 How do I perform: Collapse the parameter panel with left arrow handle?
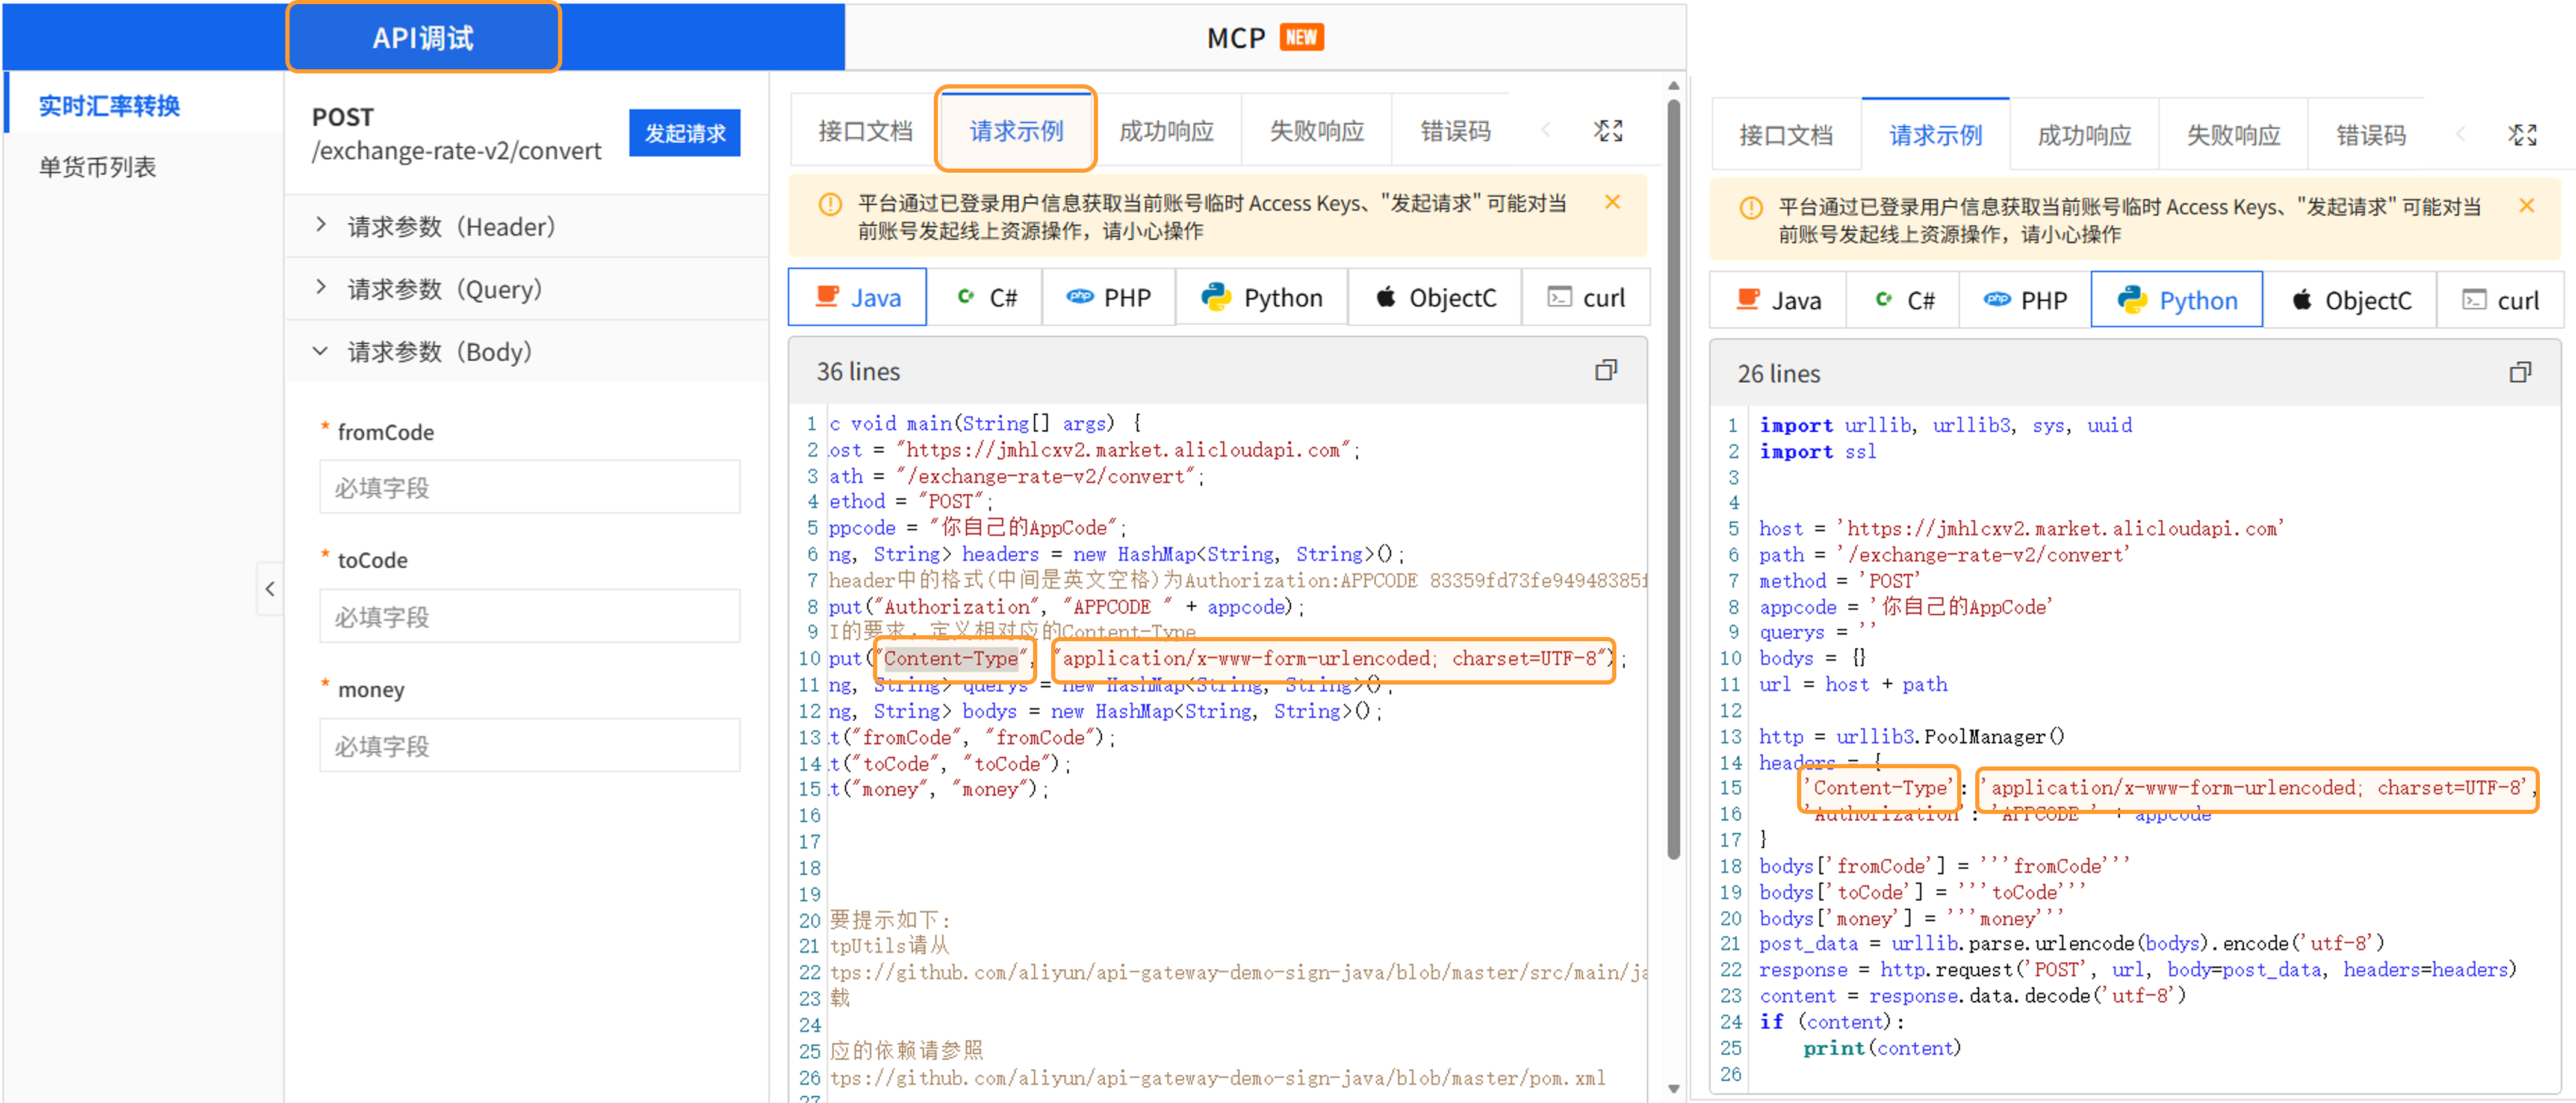(x=270, y=589)
